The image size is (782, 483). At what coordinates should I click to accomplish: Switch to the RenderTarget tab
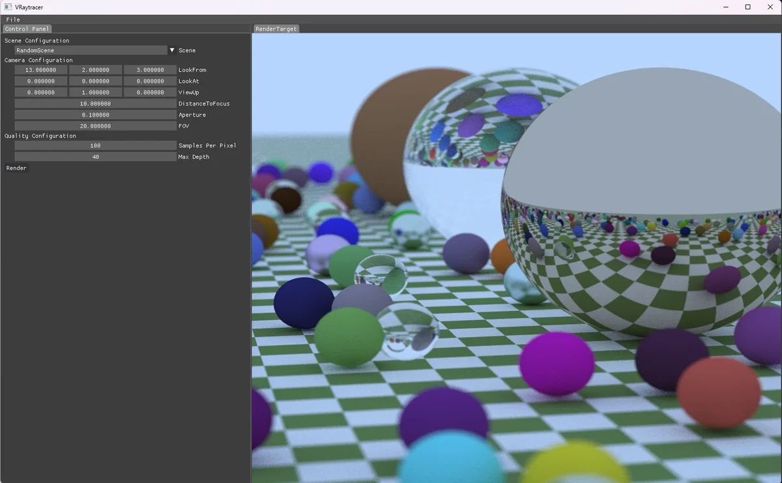[x=276, y=29]
